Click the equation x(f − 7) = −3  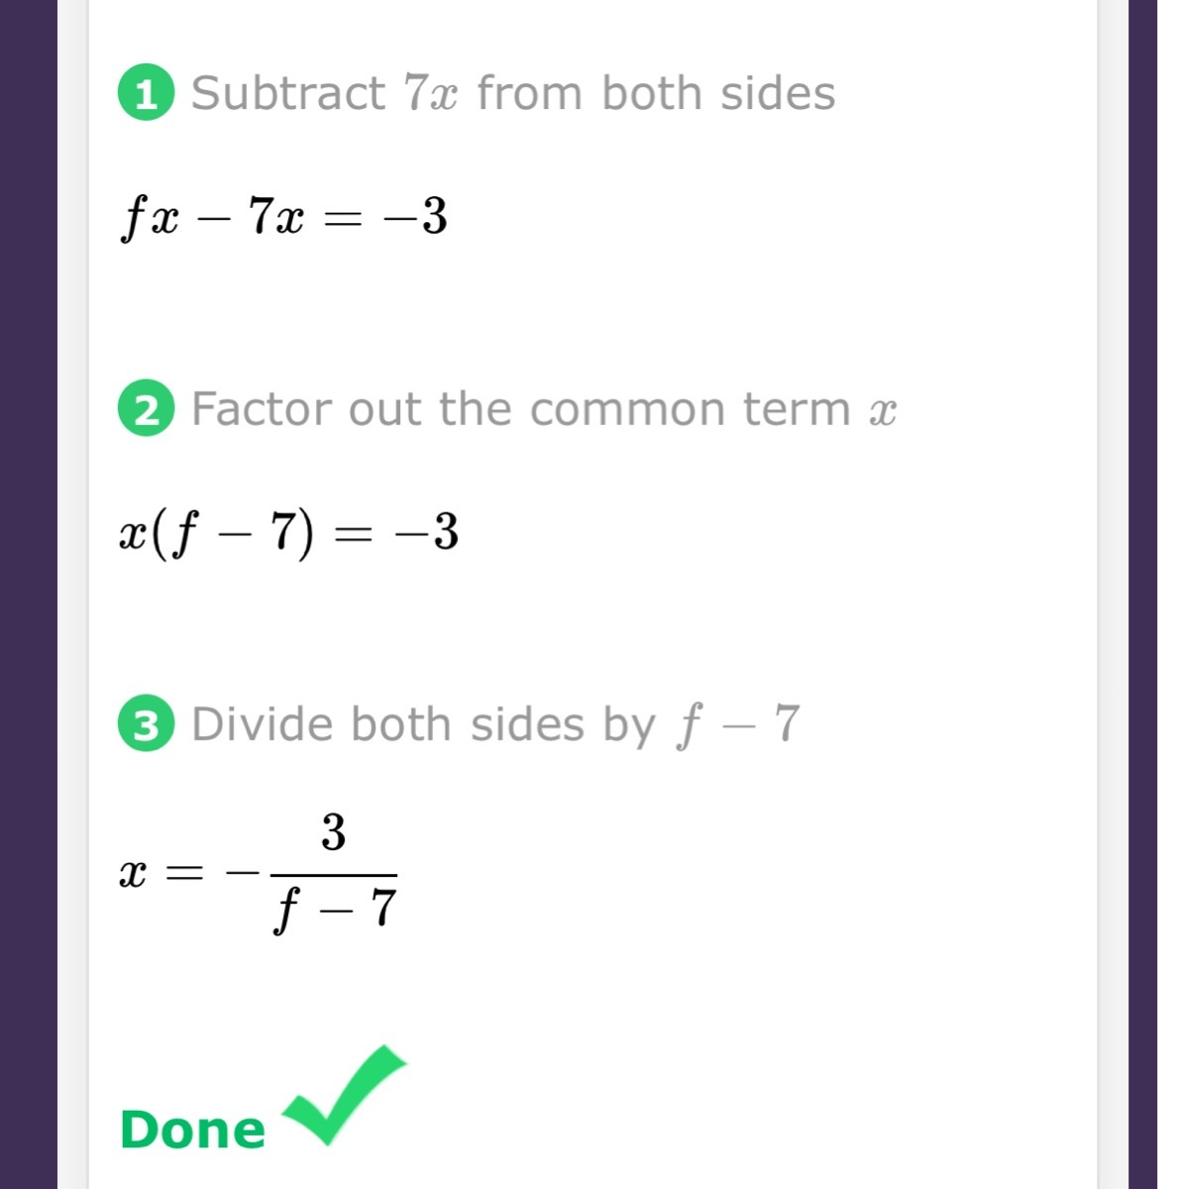pyautogui.click(x=288, y=533)
